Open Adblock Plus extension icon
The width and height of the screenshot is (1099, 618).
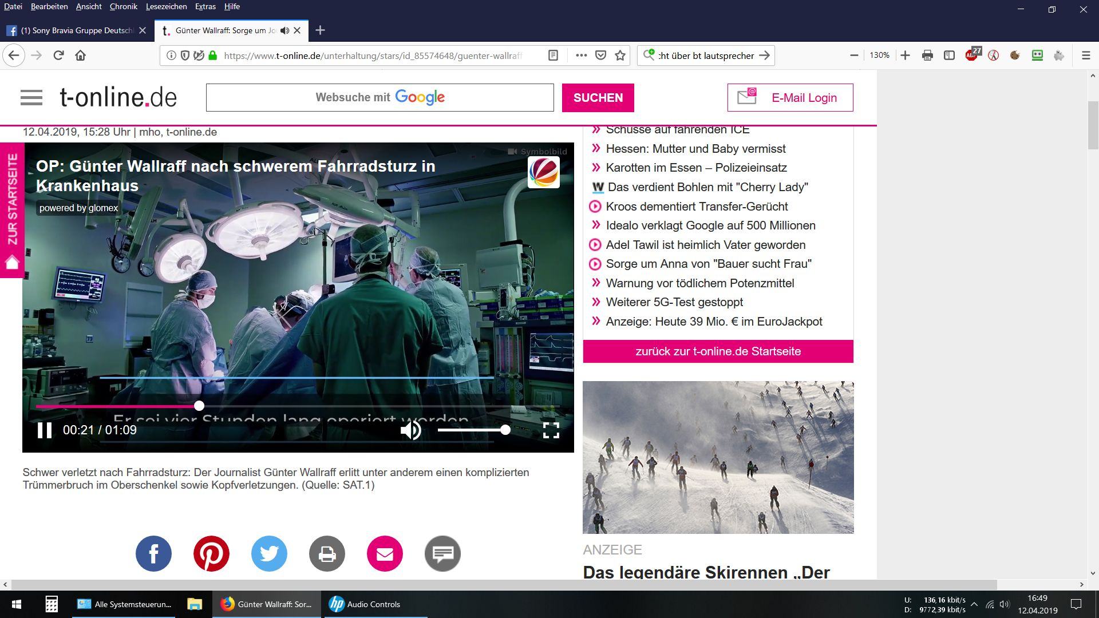[x=972, y=55]
